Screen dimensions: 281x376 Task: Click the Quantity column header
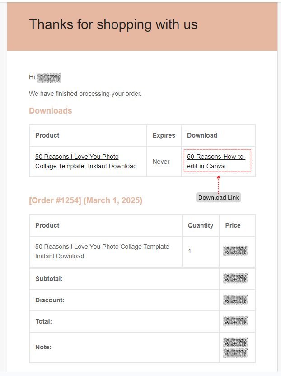click(x=200, y=225)
